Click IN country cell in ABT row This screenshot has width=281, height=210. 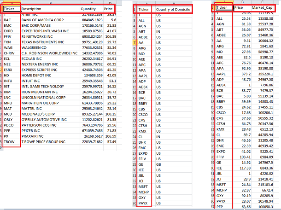click(x=174, y=32)
